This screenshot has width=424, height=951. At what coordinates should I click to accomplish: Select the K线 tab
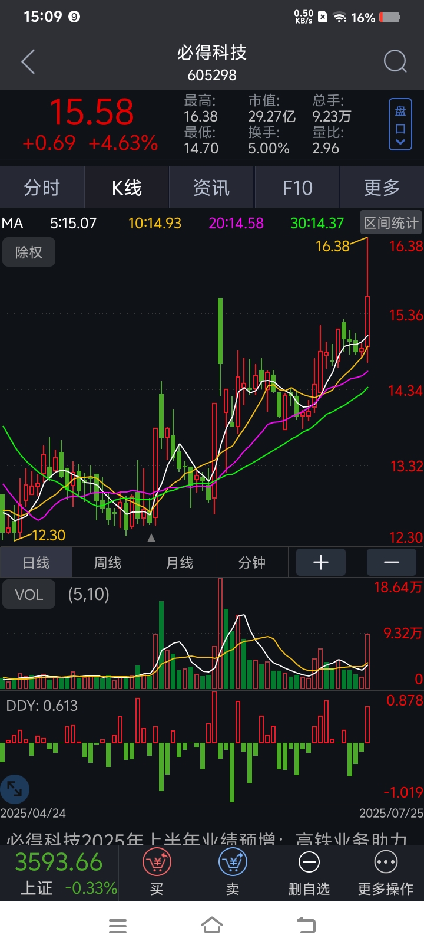pyautogui.click(x=127, y=188)
